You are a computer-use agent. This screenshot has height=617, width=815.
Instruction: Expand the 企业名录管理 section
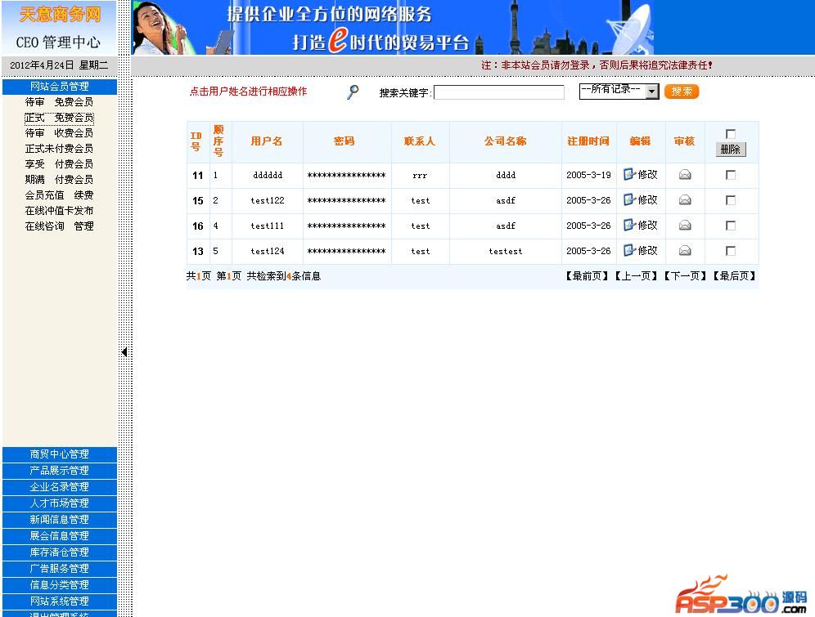pyautogui.click(x=59, y=487)
